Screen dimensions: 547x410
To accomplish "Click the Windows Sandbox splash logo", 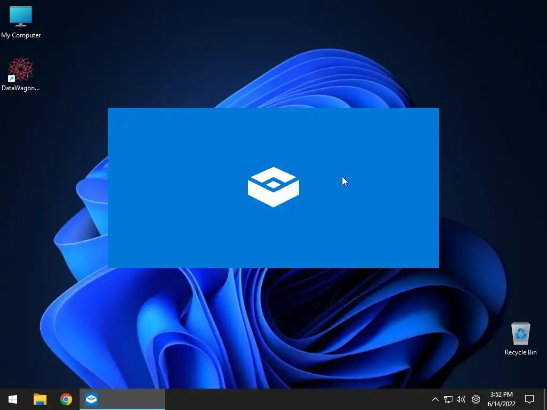I will pyautogui.click(x=273, y=187).
